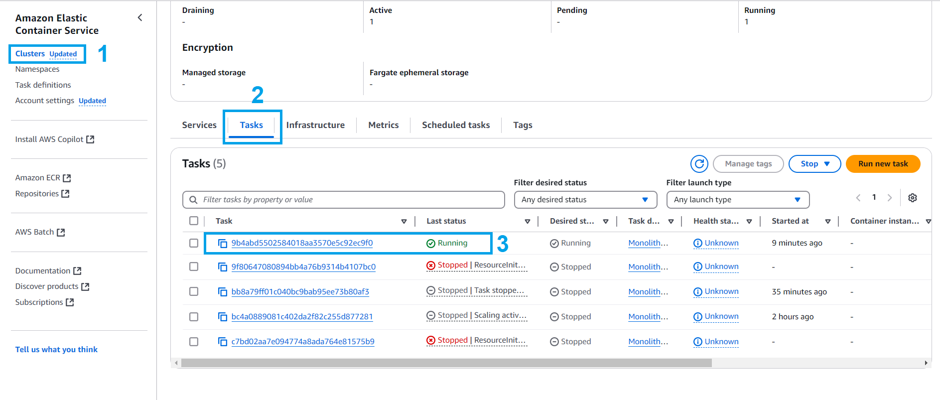Viewport: 940px width, 400px height.
Task: Switch to the Tasks tab
Action: tap(252, 125)
